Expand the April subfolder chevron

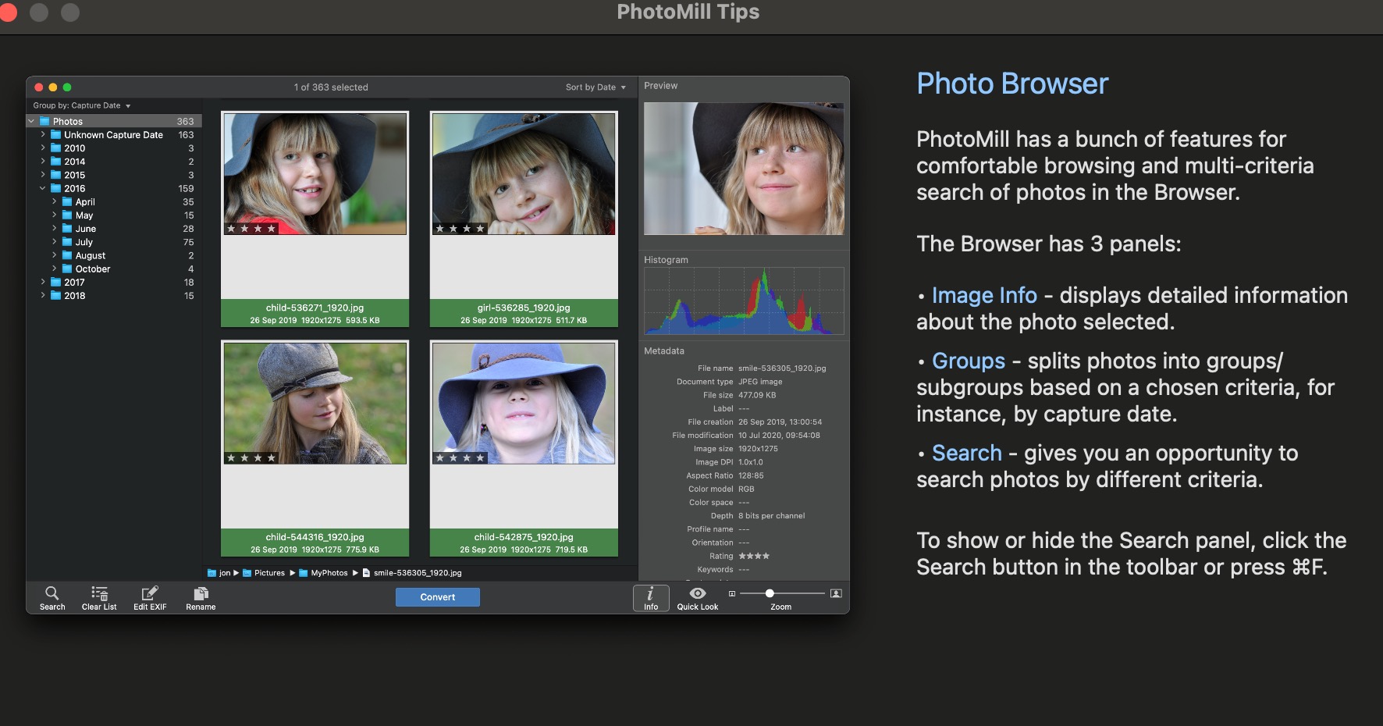[x=54, y=201]
